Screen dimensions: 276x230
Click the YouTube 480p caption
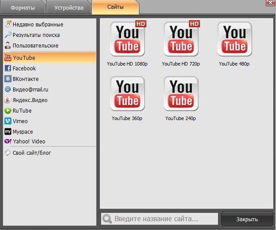pos(234,64)
